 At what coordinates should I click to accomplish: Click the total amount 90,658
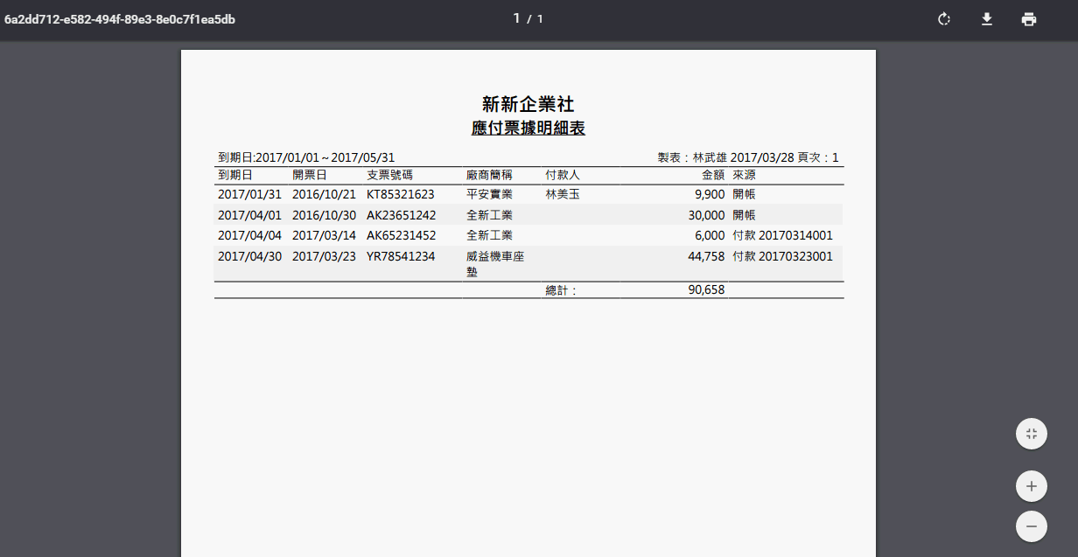(x=706, y=290)
